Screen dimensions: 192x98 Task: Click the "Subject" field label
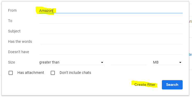[14, 31]
